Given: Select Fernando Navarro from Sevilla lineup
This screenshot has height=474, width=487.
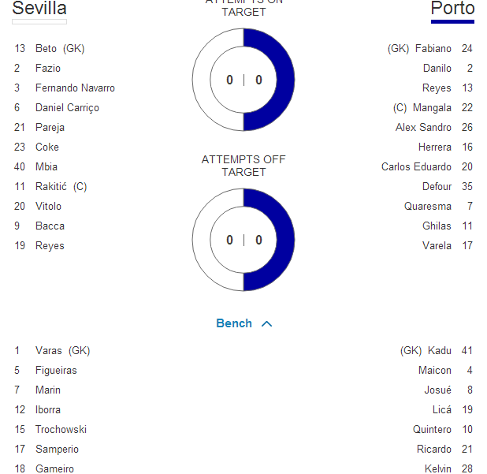Looking at the screenshot, I should [x=75, y=88].
